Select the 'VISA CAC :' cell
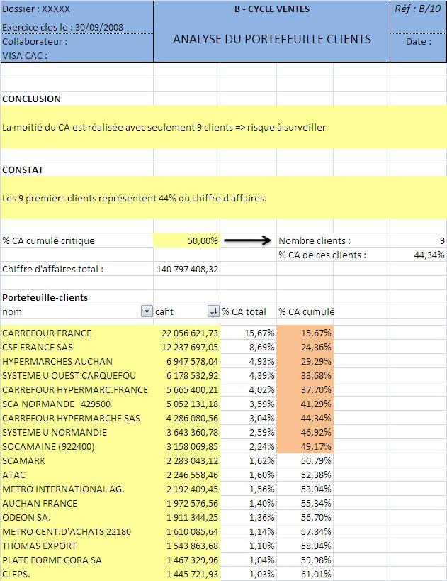The width and height of the screenshot is (447, 581). point(77,55)
